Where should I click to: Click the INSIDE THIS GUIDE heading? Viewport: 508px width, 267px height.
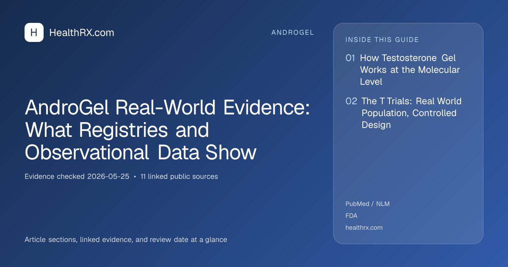pos(382,40)
